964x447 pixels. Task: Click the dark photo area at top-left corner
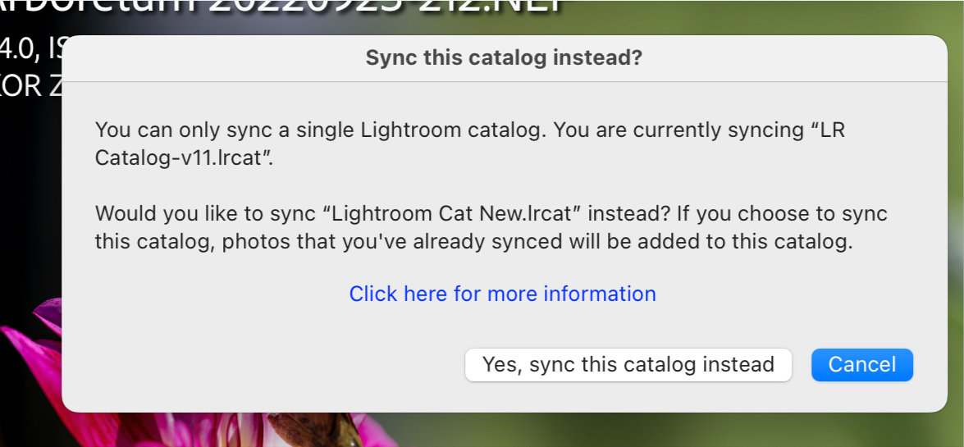click(x=16, y=12)
